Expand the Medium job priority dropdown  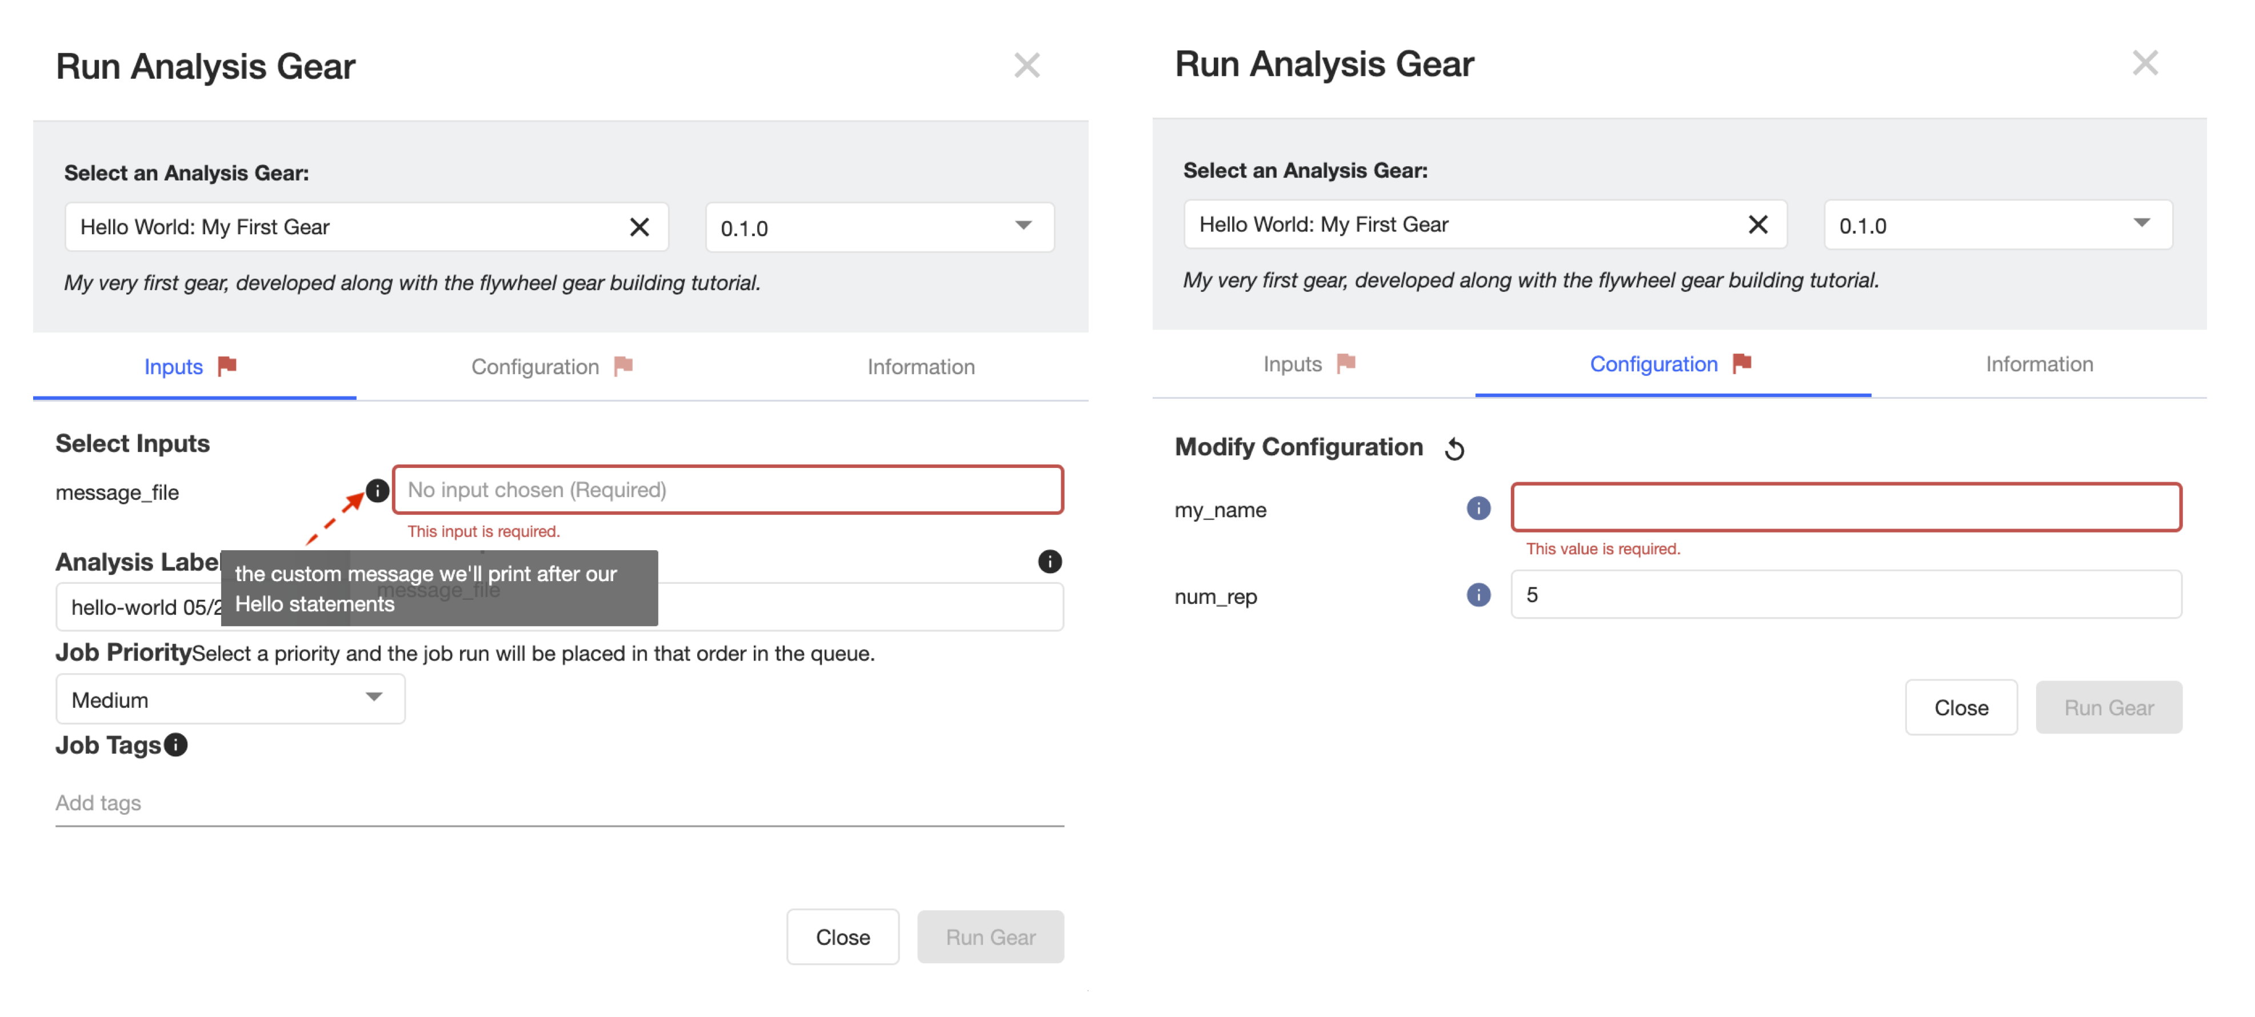pyautogui.click(x=230, y=699)
